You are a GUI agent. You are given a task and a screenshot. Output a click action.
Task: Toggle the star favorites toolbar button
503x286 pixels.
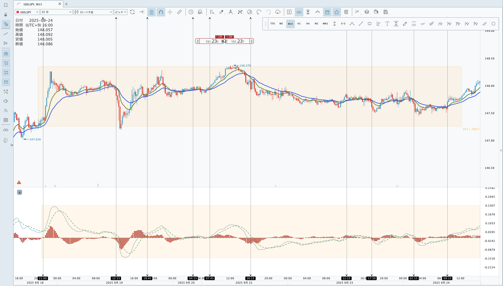tap(337, 12)
